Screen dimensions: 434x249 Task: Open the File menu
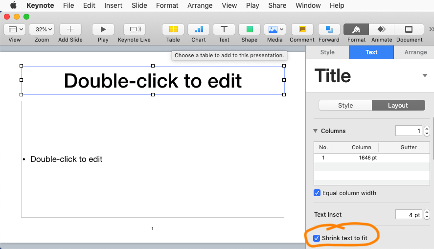(x=69, y=5)
